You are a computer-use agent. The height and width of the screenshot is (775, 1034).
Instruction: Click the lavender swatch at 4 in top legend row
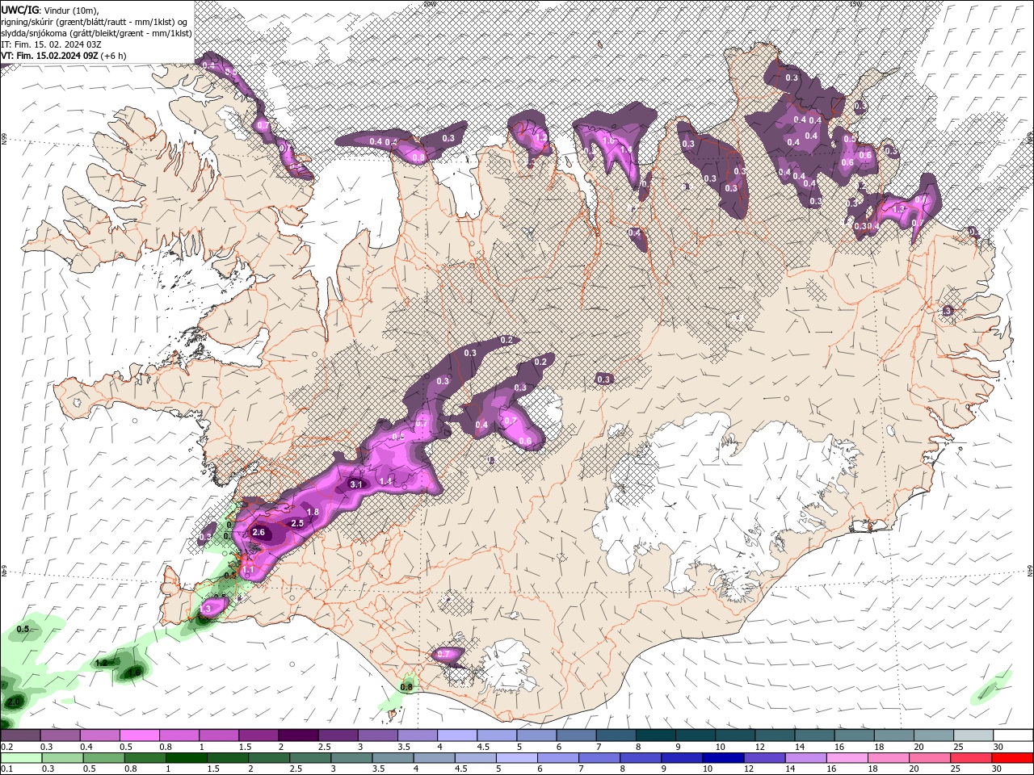456,735
